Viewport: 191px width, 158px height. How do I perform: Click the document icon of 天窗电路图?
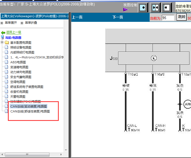tap(7, 96)
